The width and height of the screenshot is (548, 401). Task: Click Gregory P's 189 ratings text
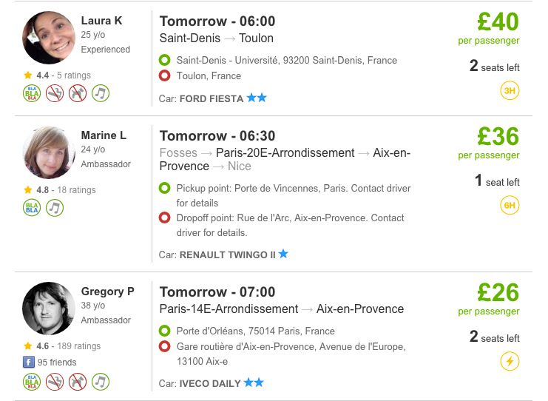78,346
